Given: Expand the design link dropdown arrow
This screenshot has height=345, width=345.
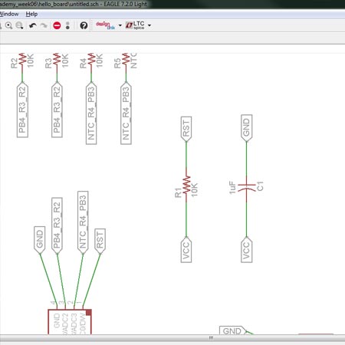Looking at the screenshot, I should (120, 25).
